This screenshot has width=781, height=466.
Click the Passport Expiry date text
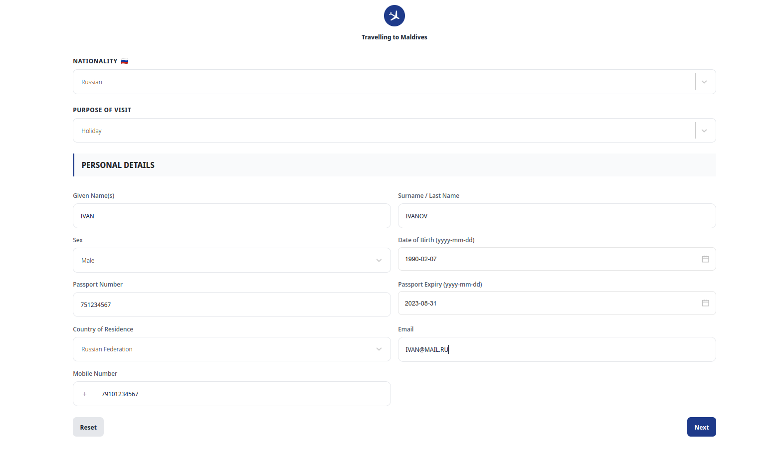click(x=421, y=304)
